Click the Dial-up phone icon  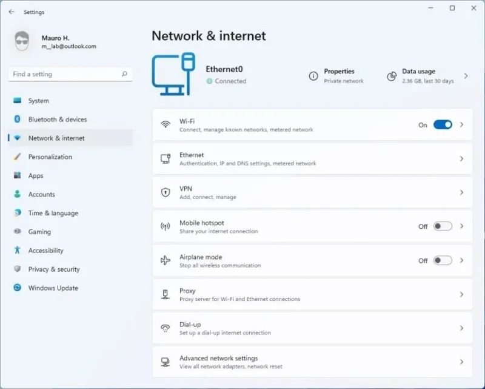[x=166, y=328]
